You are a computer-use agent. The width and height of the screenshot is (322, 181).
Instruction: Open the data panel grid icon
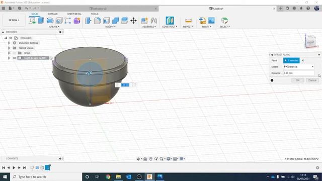(4, 8)
